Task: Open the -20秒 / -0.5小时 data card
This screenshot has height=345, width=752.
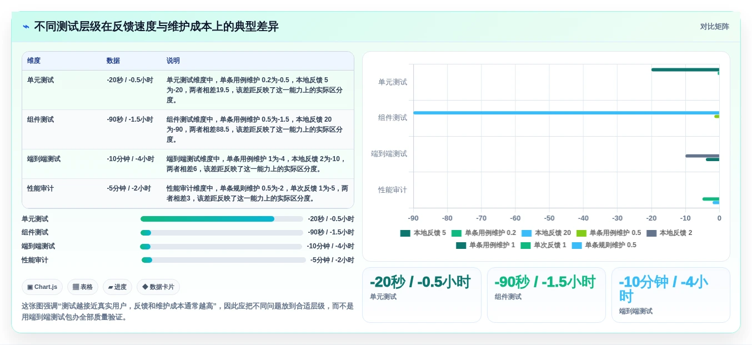Action: point(422,295)
